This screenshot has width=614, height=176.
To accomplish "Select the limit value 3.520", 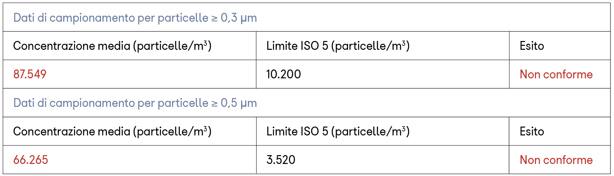I will [280, 160].
